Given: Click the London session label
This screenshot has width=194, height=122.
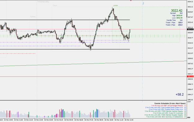Looking at the screenshot, I should 115,6.
